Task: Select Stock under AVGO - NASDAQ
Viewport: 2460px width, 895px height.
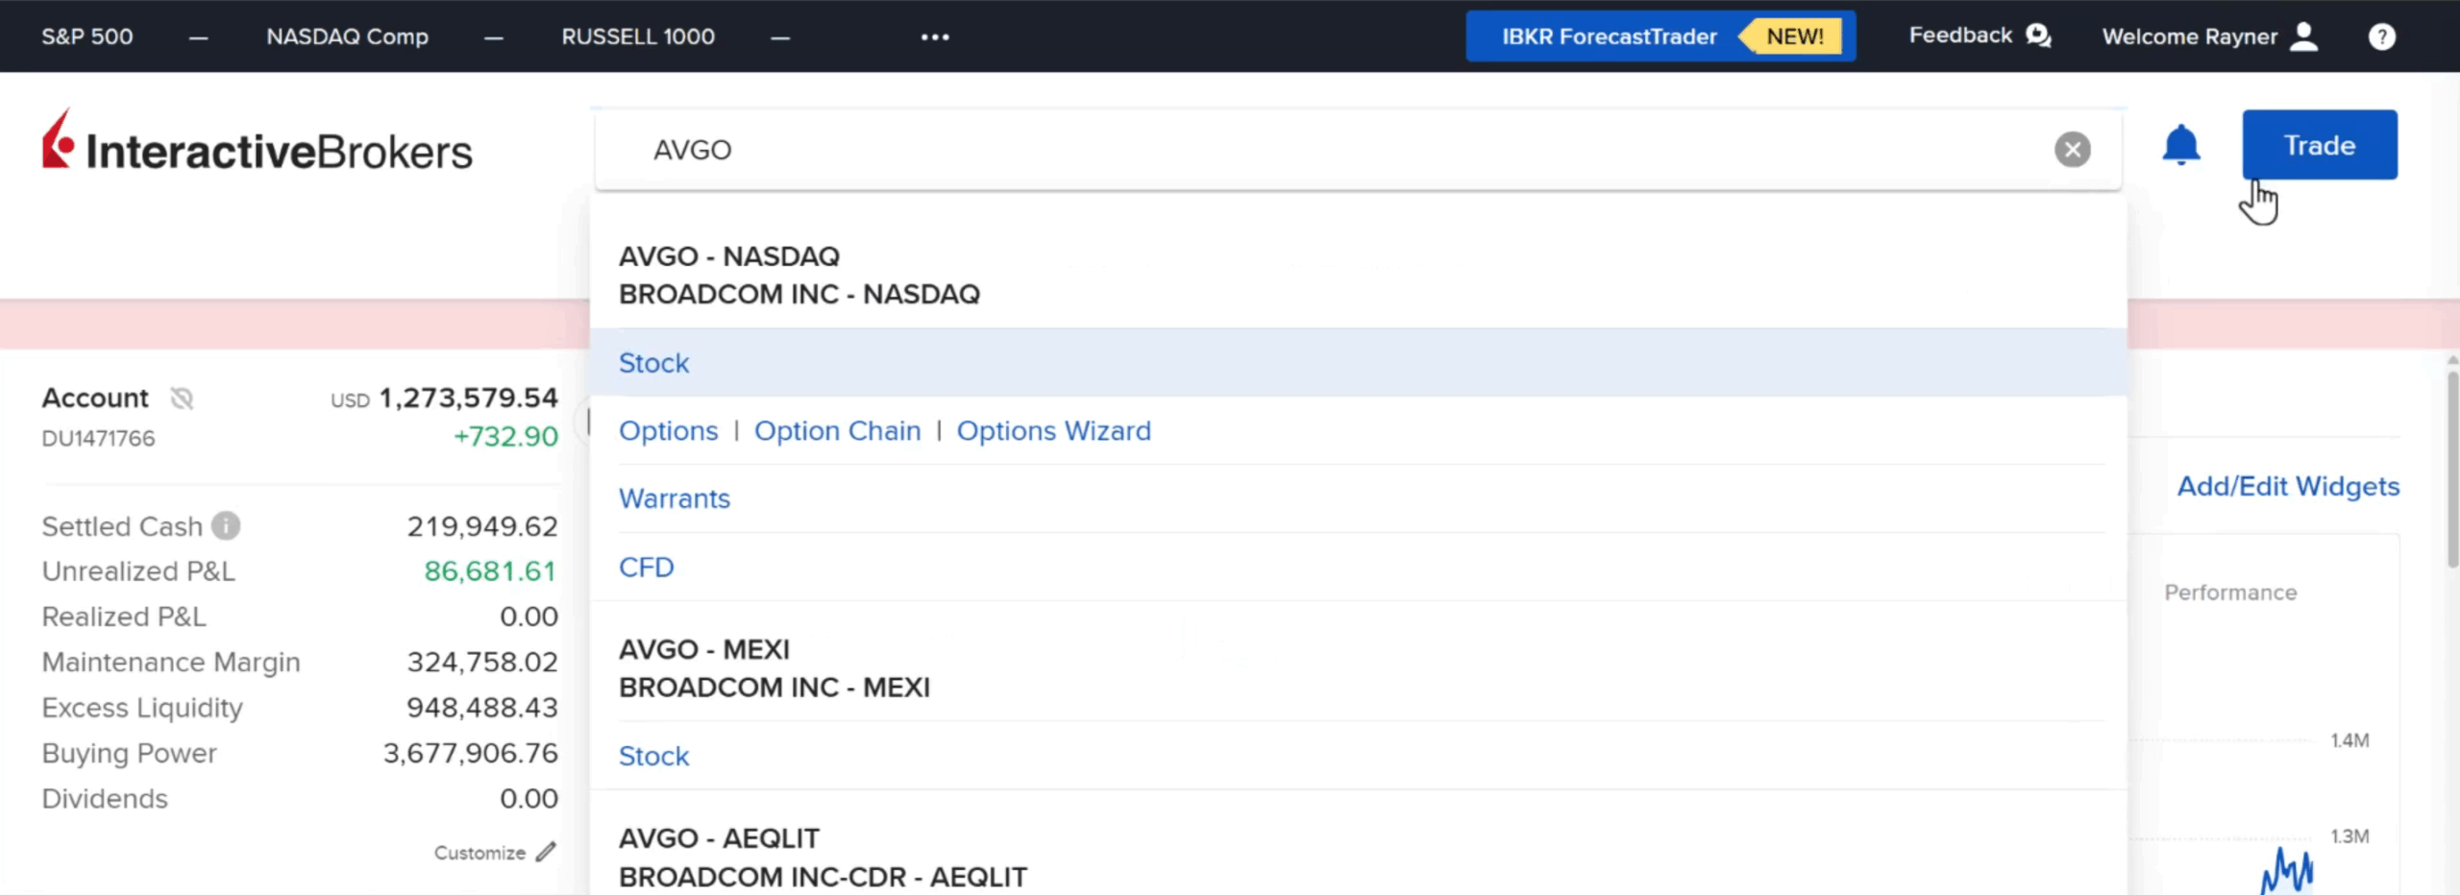Action: point(653,363)
